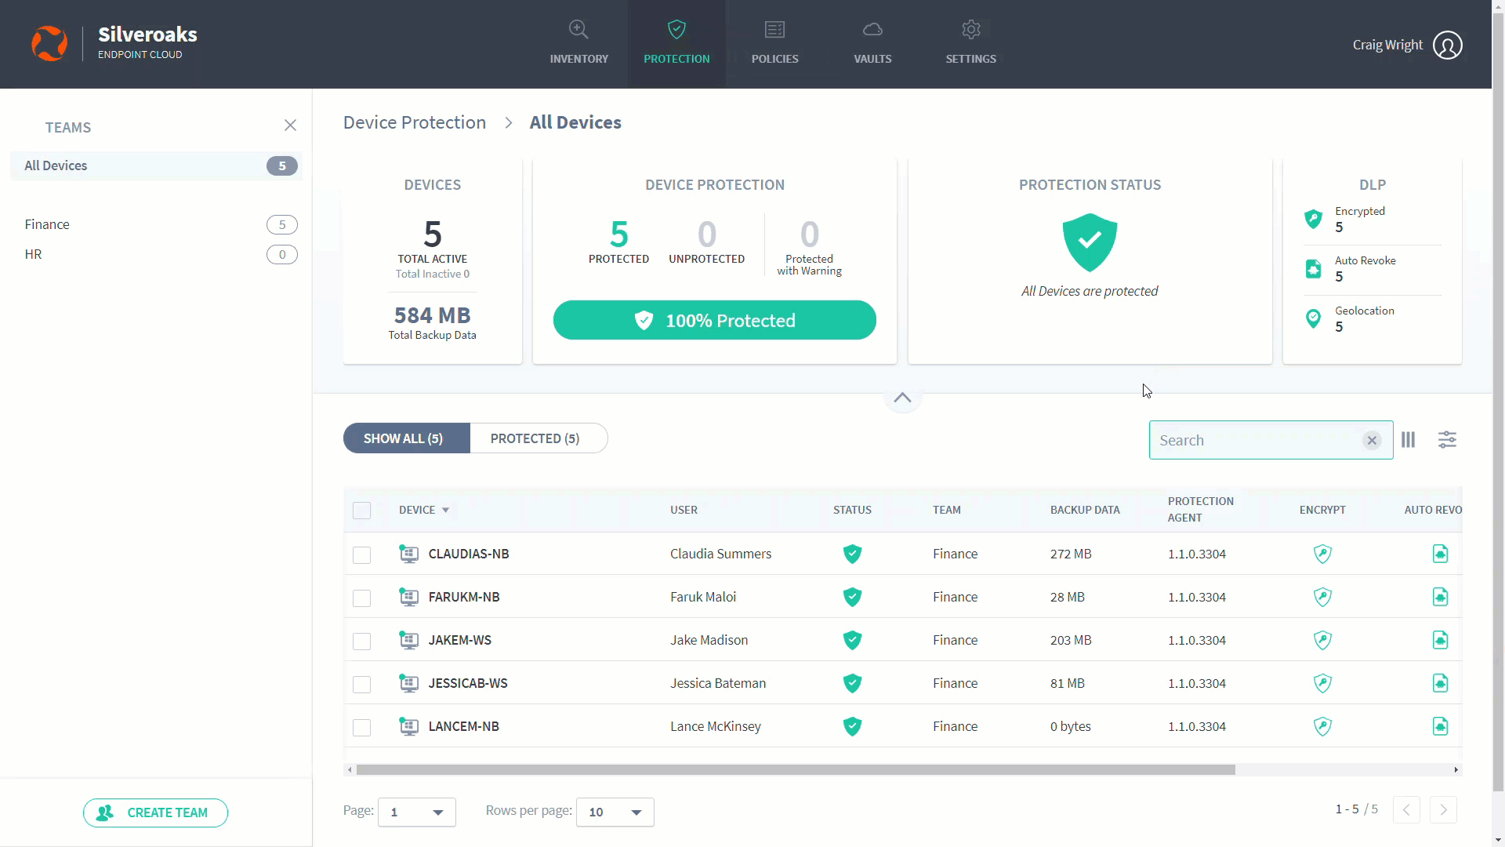
Task: Clear the search field
Action: [x=1372, y=440]
